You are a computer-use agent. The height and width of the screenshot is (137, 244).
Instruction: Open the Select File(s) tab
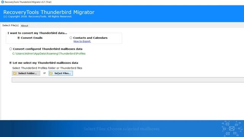point(10,25)
